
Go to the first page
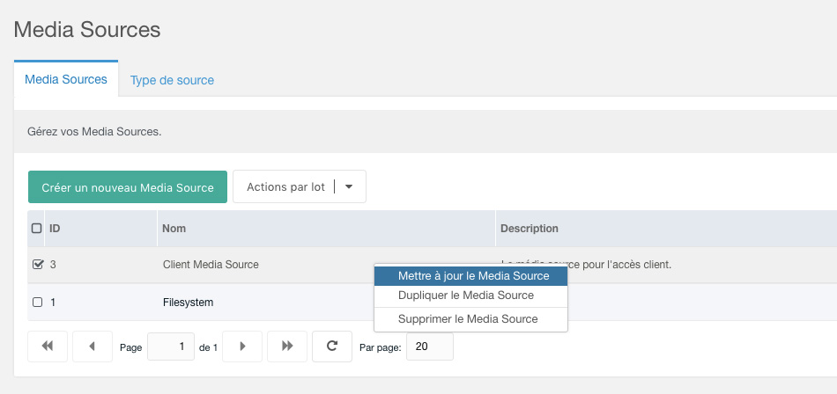coord(48,347)
